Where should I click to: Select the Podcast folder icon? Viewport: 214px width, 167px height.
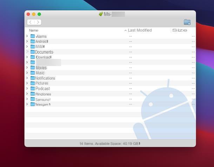pos(33,88)
